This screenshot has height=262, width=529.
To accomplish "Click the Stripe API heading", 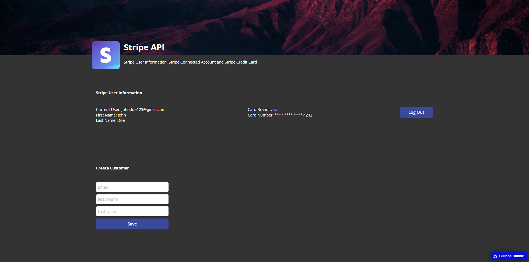I will tap(144, 47).
